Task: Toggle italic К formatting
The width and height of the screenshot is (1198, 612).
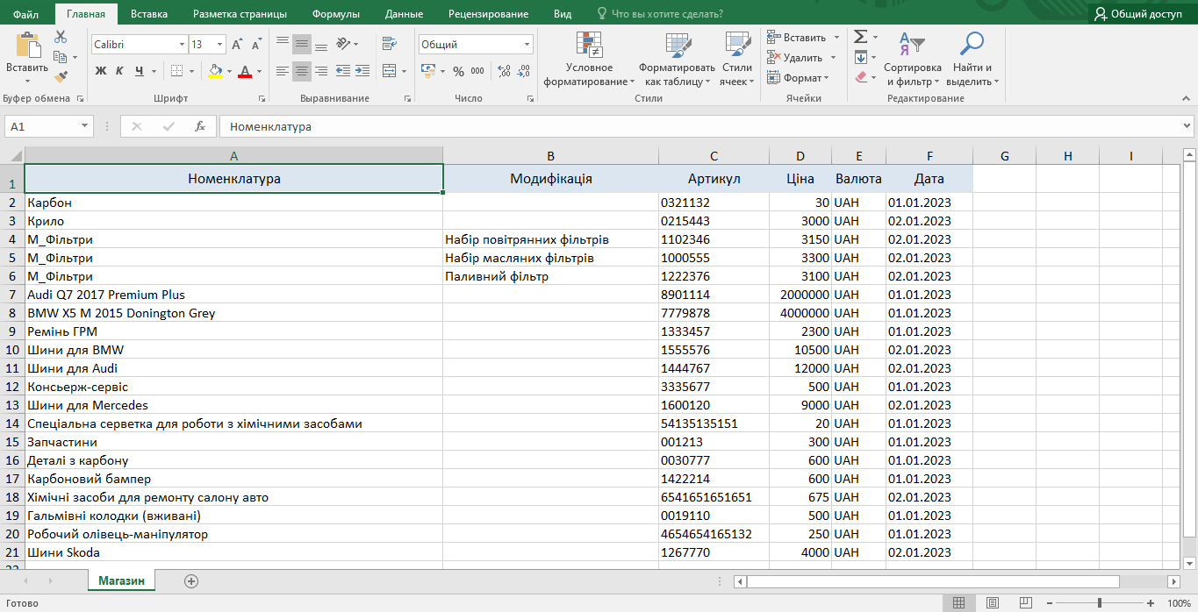Action: (120, 71)
